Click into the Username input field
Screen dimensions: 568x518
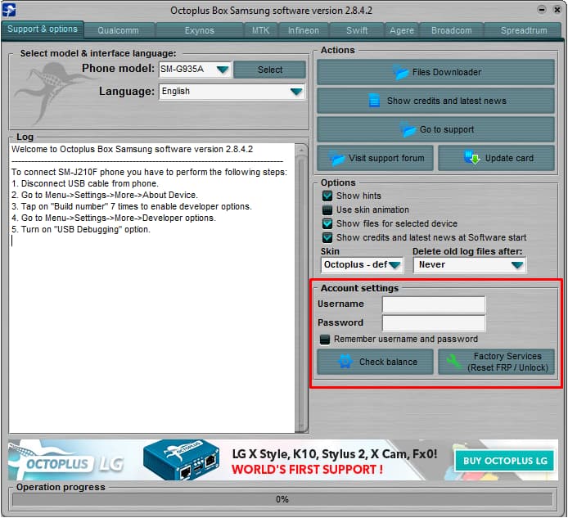pyautogui.click(x=434, y=304)
